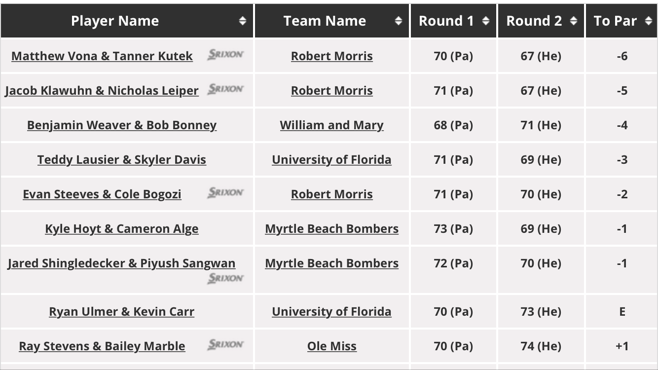Sort by Round 1 using arrow icon
This screenshot has width=658, height=370.
pyautogui.click(x=486, y=21)
